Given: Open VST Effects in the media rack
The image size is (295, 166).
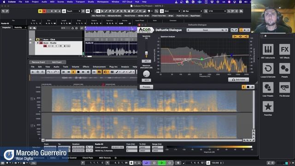Looking at the screenshot, I should (284, 49).
